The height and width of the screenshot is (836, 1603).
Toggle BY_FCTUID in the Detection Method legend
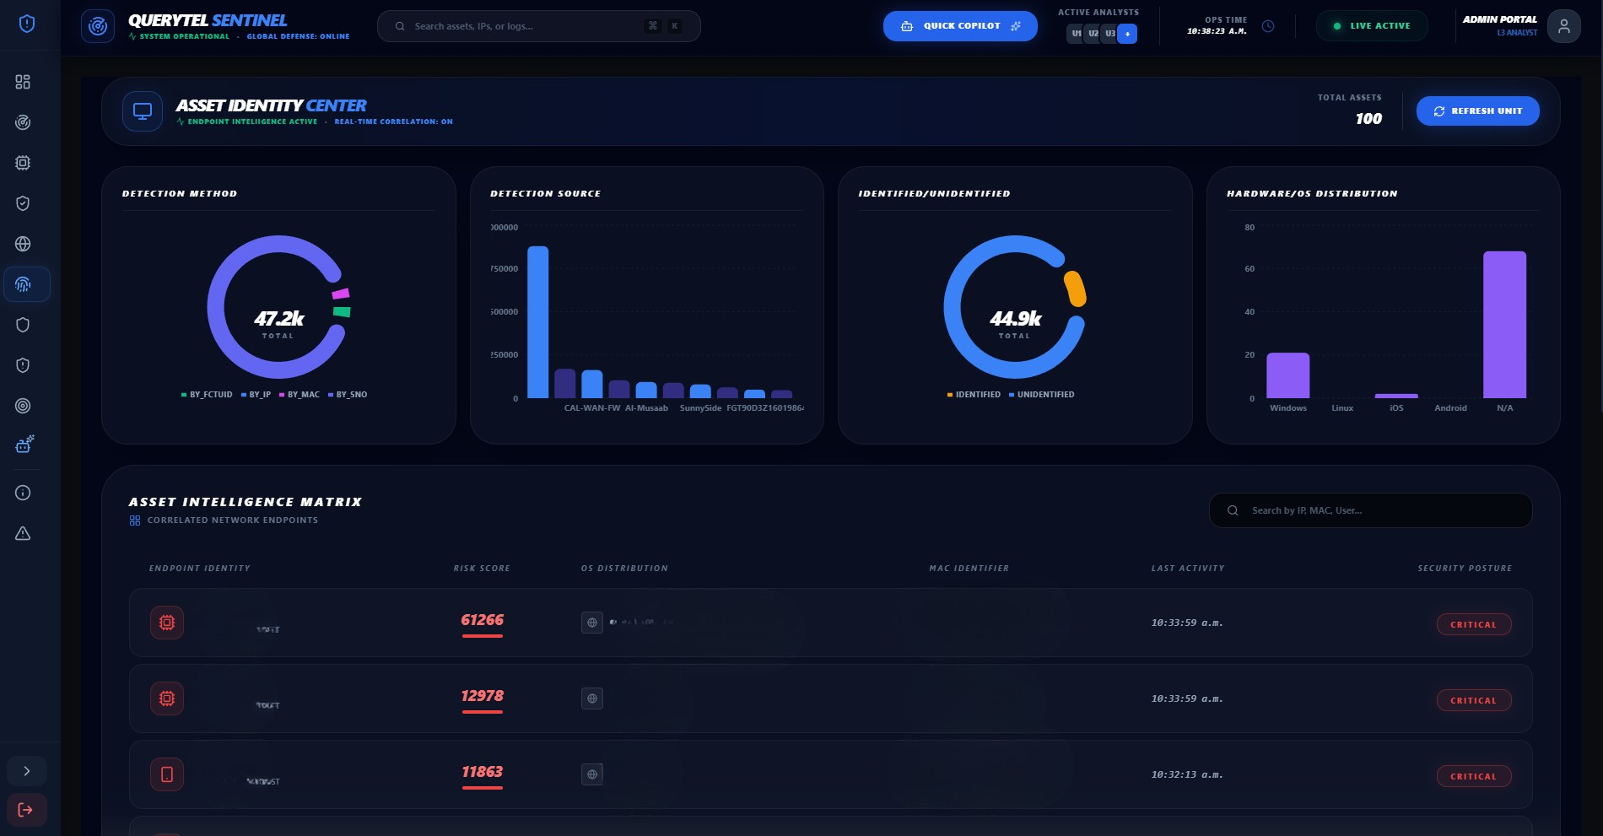pos(207,394)
